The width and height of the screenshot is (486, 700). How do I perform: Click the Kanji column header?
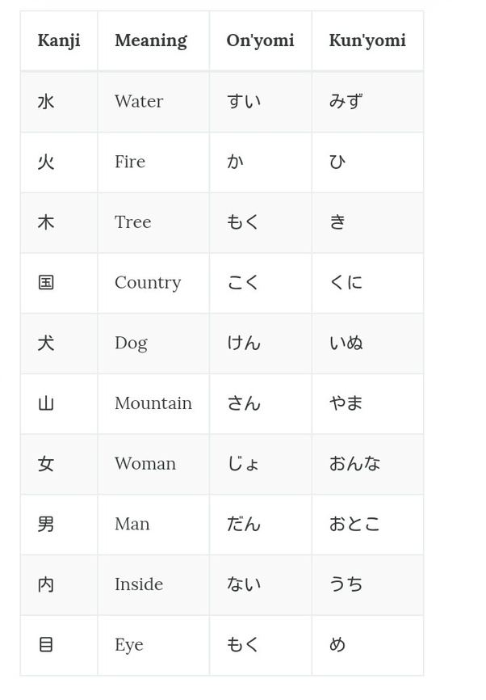click(x=59, y=40)
